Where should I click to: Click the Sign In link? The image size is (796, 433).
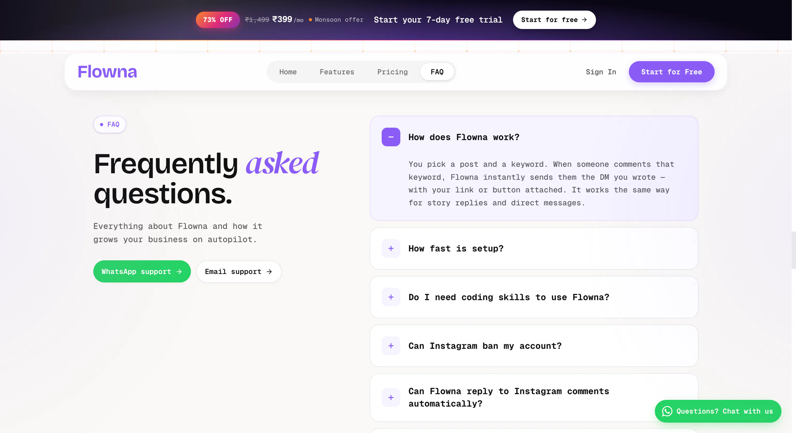pos(601,72)
